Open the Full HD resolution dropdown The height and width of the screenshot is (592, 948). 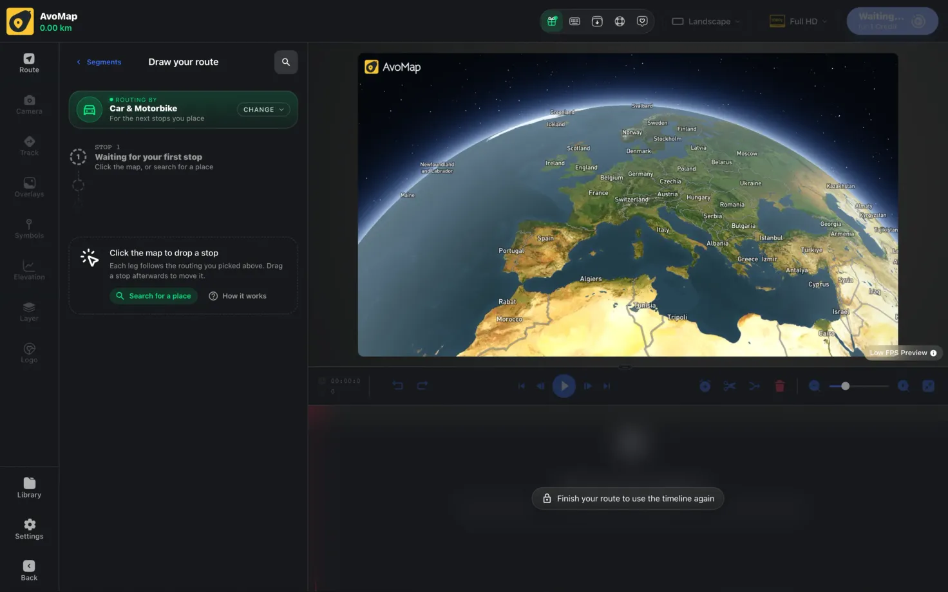coord(799,21)
